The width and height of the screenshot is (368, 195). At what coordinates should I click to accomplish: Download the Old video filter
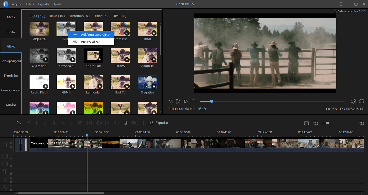click(x=46, y=60)
